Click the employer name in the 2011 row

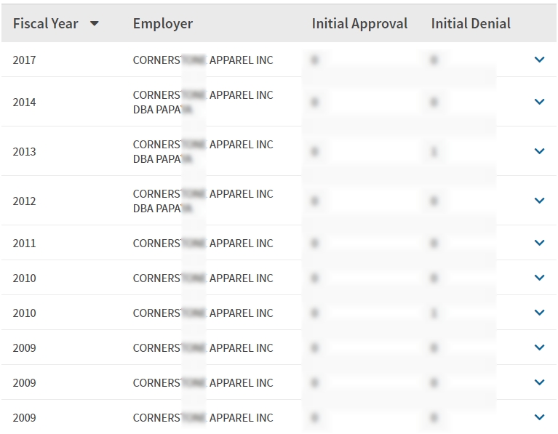pos(203,243)
